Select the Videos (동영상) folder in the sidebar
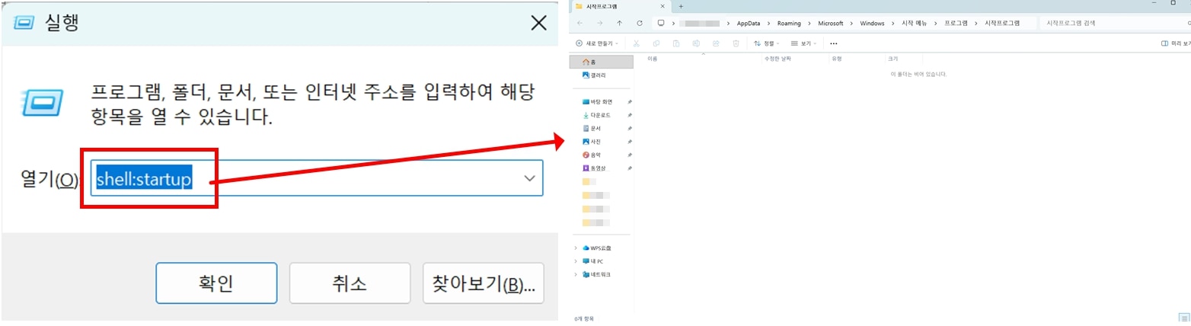Viewport: 1191px width, 326px height. 598,168
